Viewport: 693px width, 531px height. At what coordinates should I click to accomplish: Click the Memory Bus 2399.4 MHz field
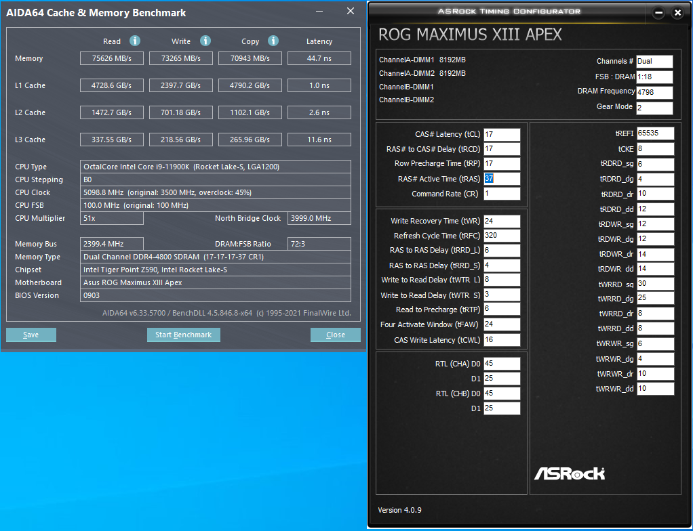112,244
